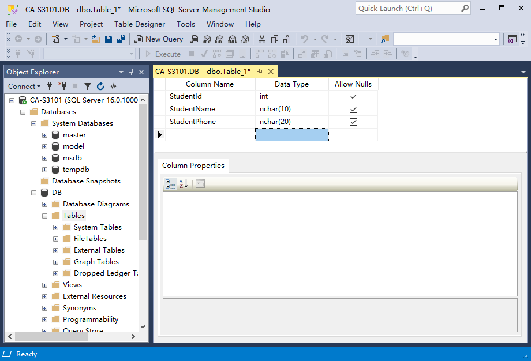Open the Connect dropdown in Object Explorer
The image size is (531, 361).
click(x=24, y=87)
